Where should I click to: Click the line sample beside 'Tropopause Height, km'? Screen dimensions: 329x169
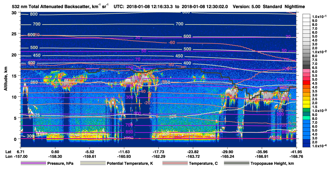(x=236, y=163)
